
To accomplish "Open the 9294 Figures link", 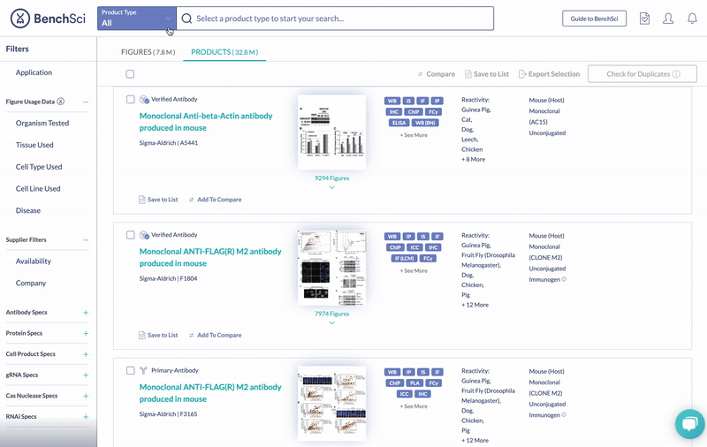I will 332,178.
